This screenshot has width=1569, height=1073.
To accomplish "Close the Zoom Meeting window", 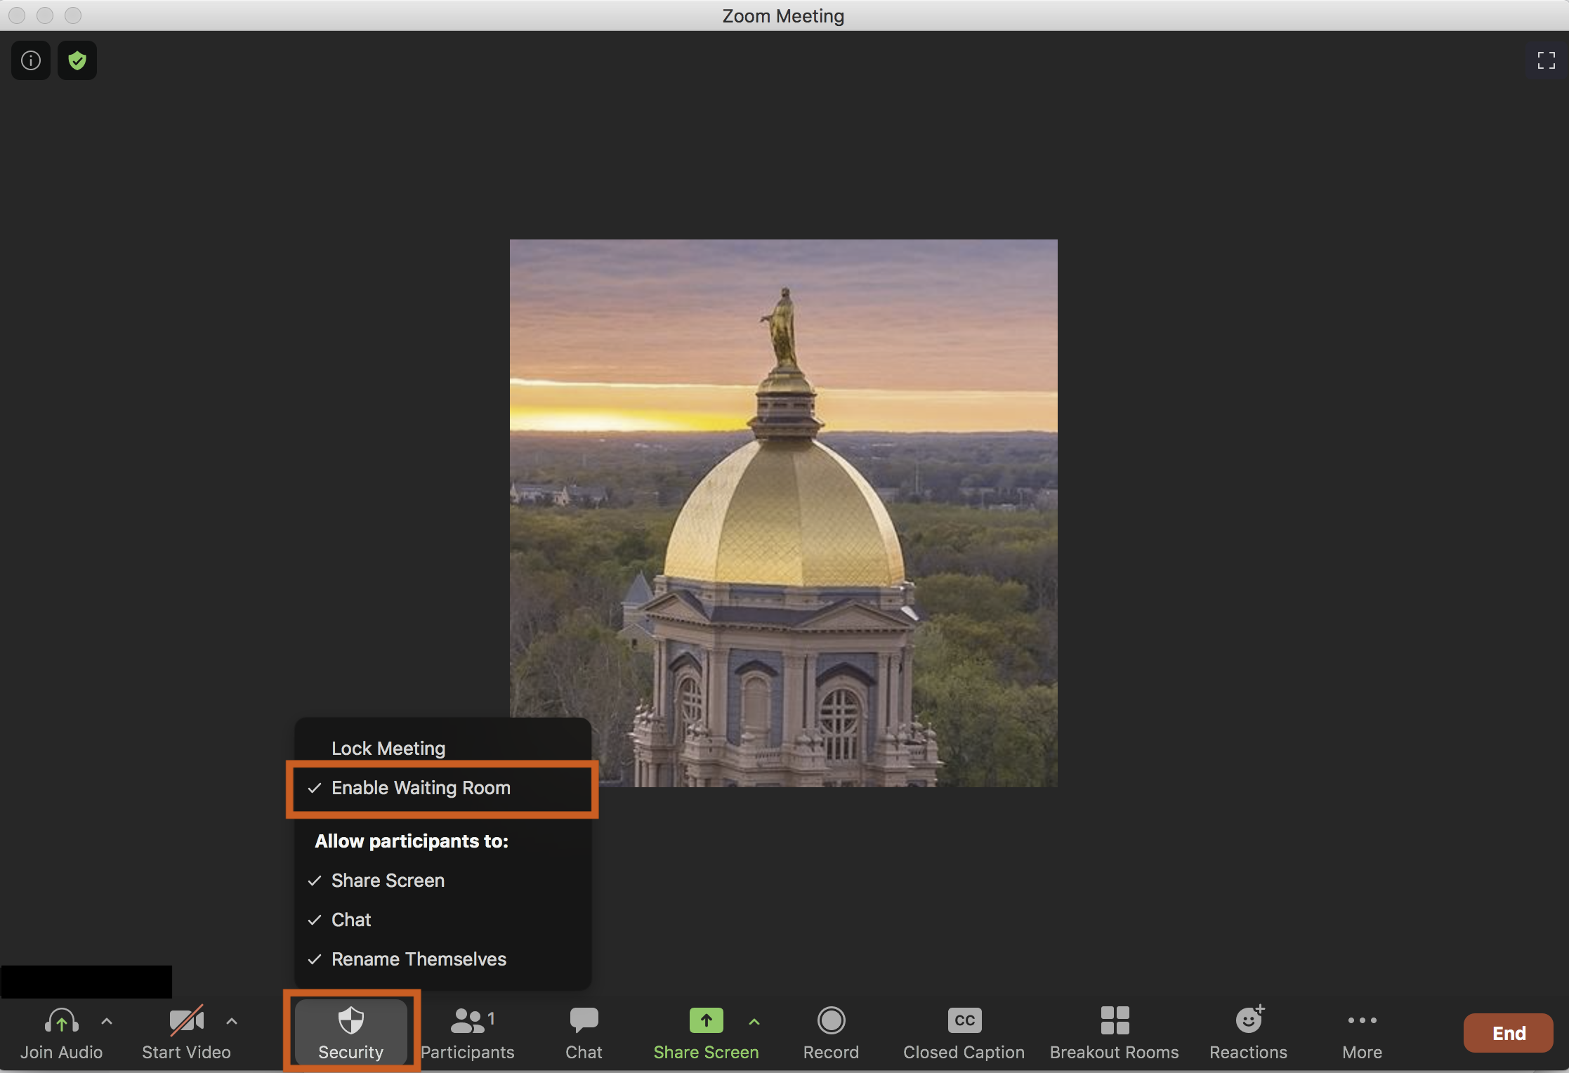I will 17,15.
